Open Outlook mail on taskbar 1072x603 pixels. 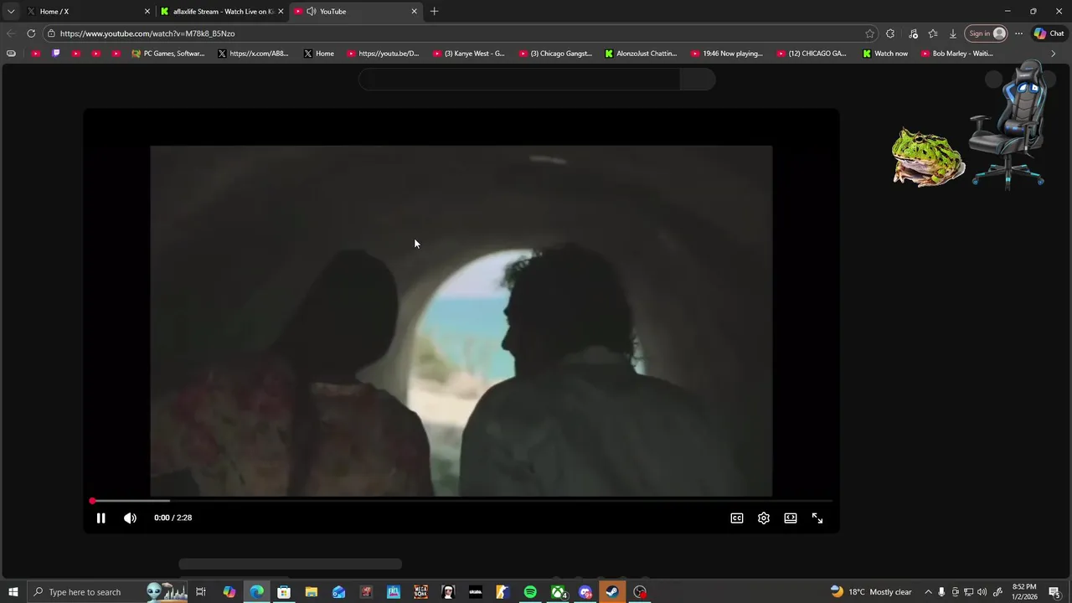[x=338, y=592]
